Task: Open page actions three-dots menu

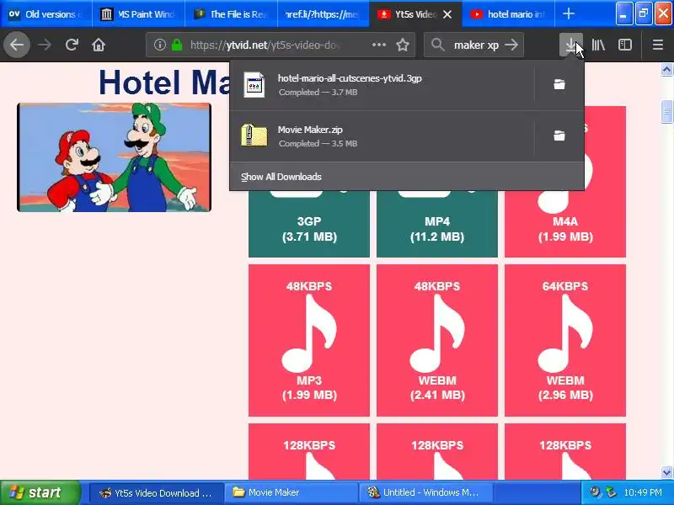Action: (x=378, y=45)
